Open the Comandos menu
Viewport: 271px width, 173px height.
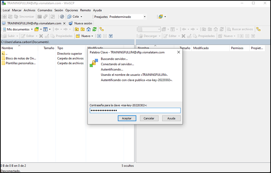click(45, 10)
